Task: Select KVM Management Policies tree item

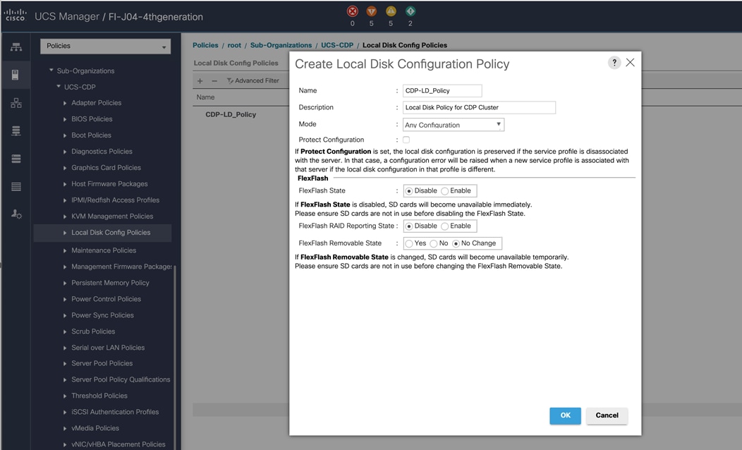Action: coord(112,217)
